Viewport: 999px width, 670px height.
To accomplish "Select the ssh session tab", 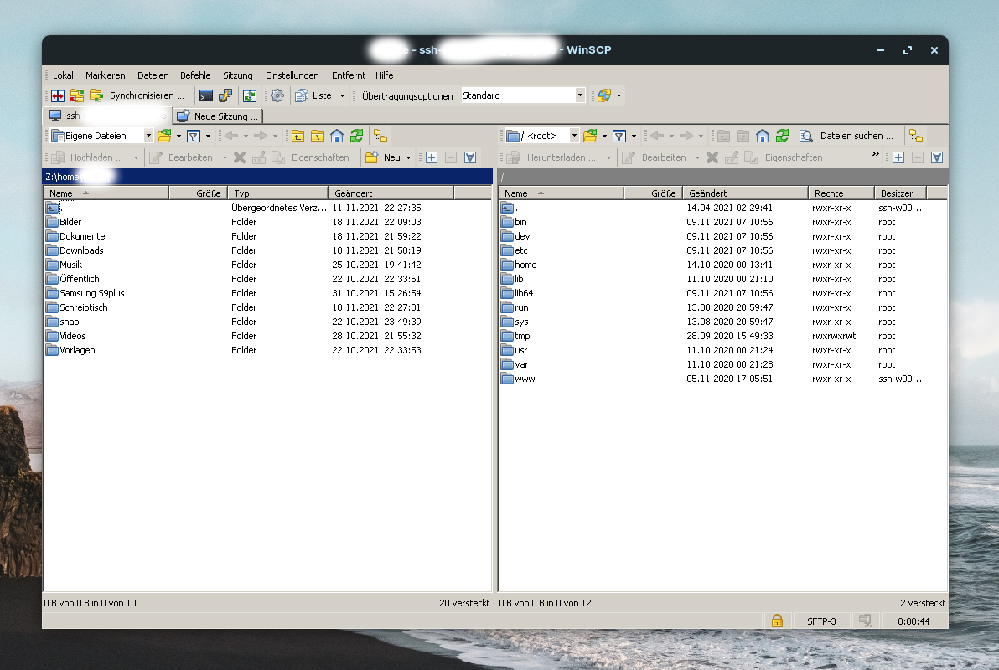I will [x=107, y=116].
